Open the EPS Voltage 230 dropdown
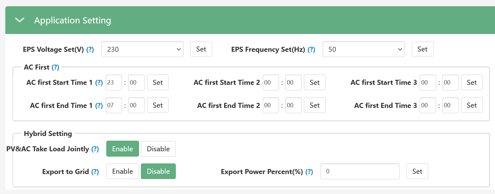495x194 pixels. click(x=142, y=49)
